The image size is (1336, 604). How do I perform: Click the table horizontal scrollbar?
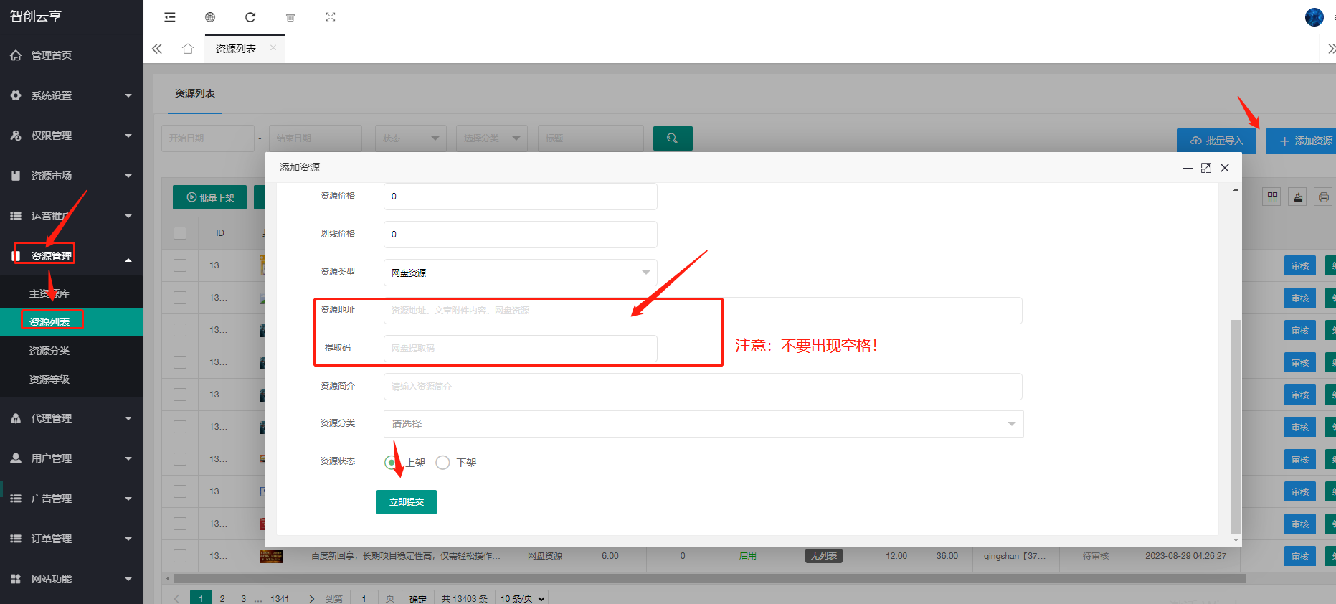710,578
